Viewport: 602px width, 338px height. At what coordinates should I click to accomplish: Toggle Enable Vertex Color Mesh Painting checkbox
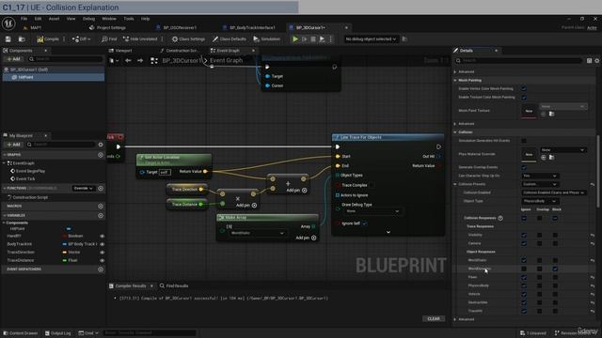click(524, 89)
